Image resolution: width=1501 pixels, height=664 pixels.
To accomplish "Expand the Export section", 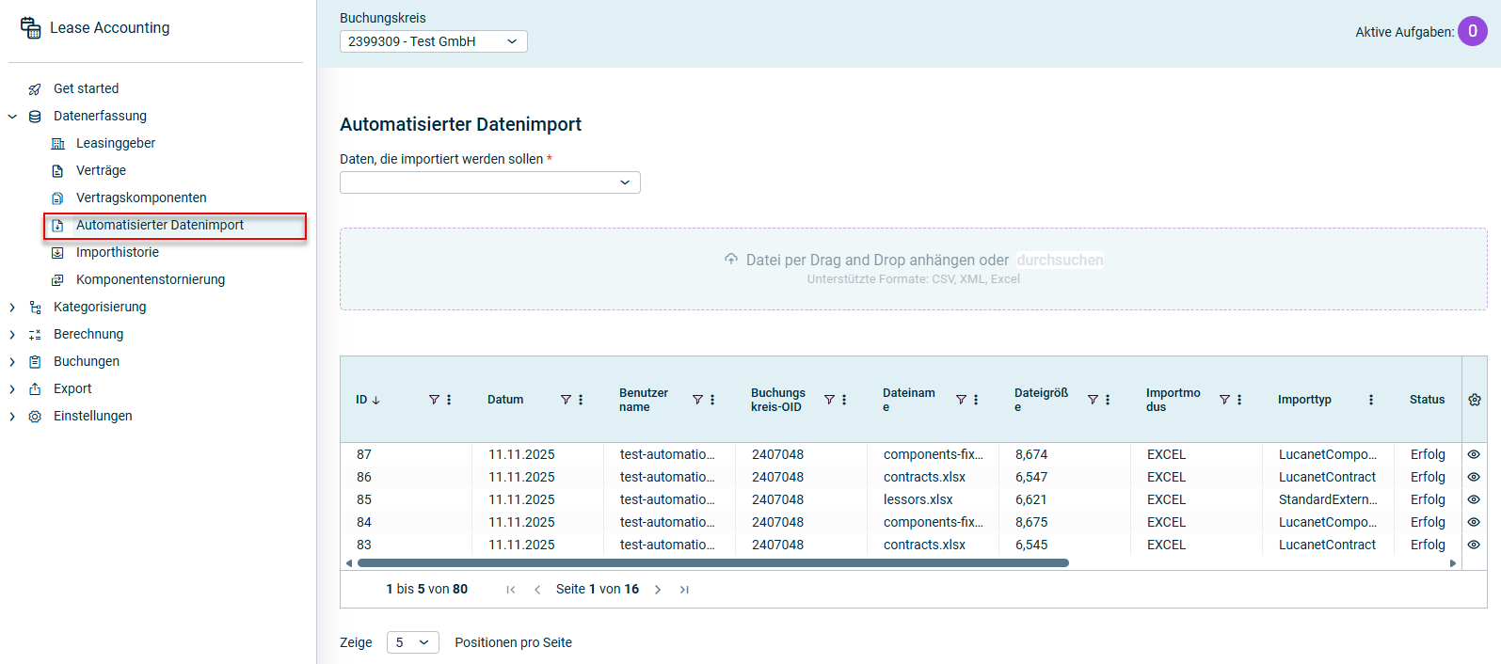I will click(x=12, y=389).
